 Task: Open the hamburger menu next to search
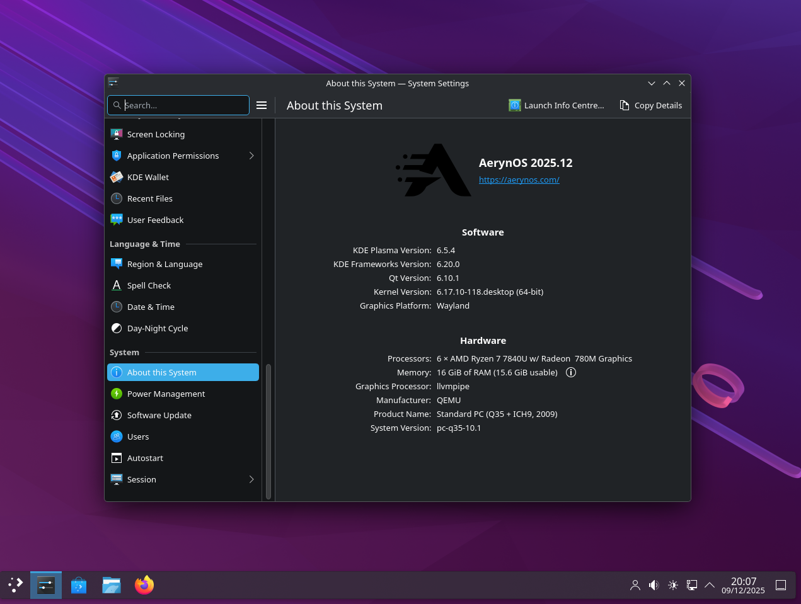click(262, 105)
